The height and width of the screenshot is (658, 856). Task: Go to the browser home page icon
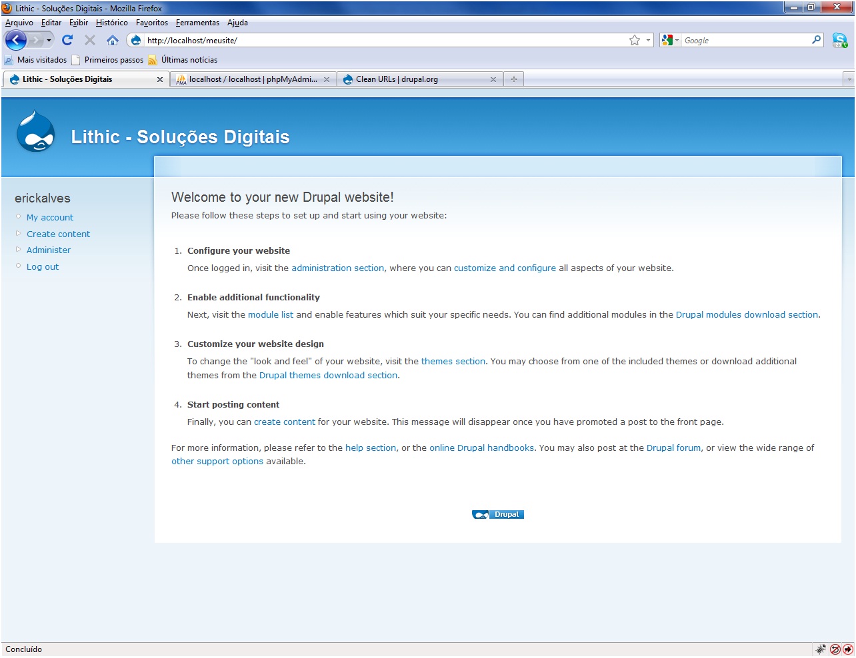112,41
